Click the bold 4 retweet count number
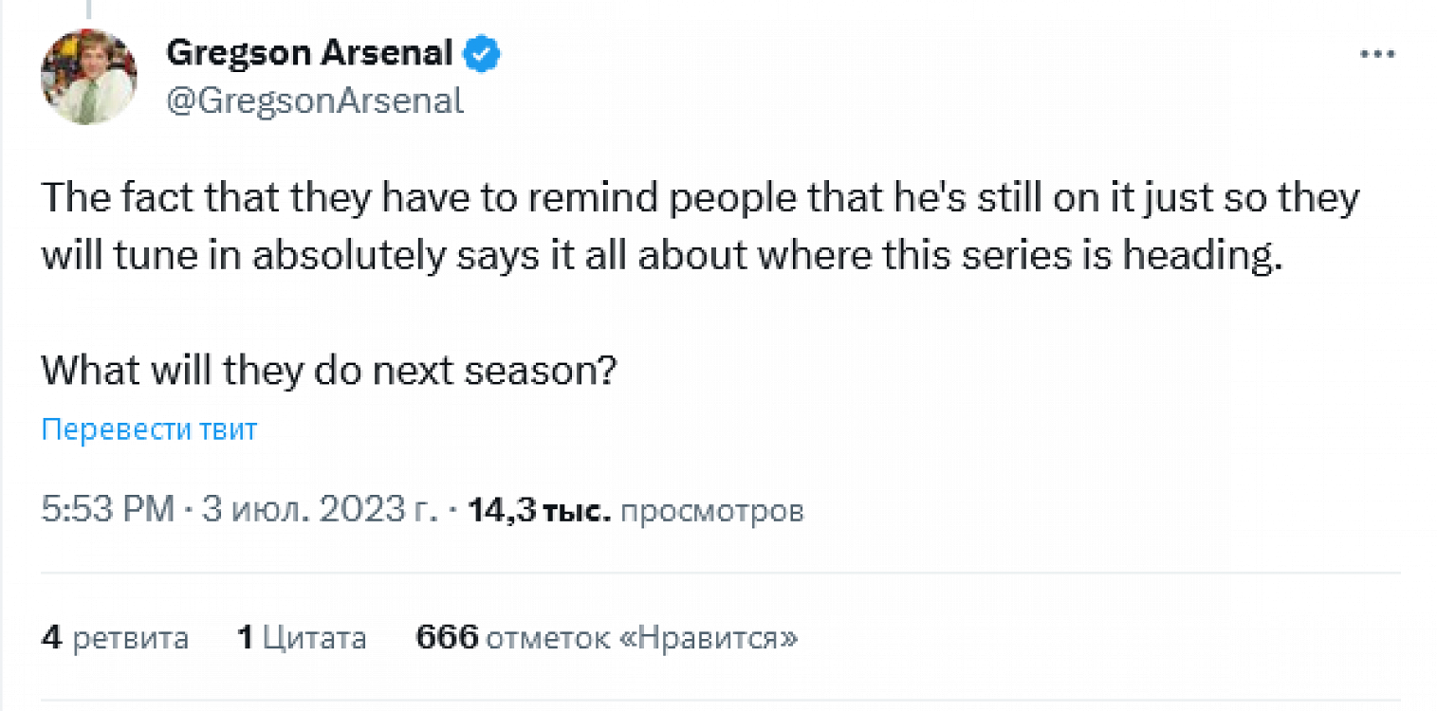 click(51, 637)
